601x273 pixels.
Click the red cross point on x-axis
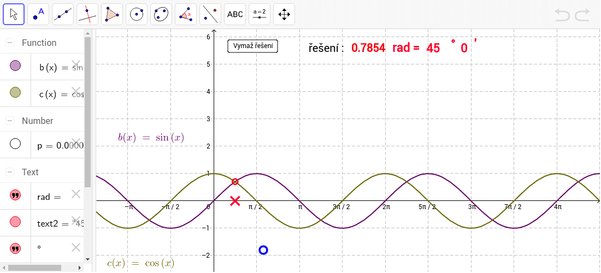click(235, 200)
